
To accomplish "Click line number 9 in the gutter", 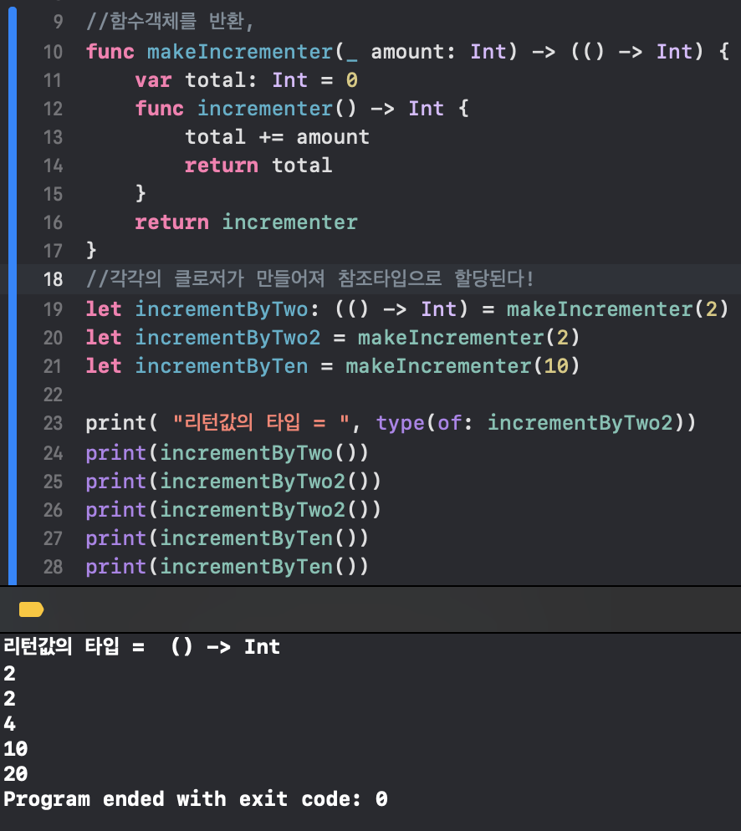I will point(58,21).
